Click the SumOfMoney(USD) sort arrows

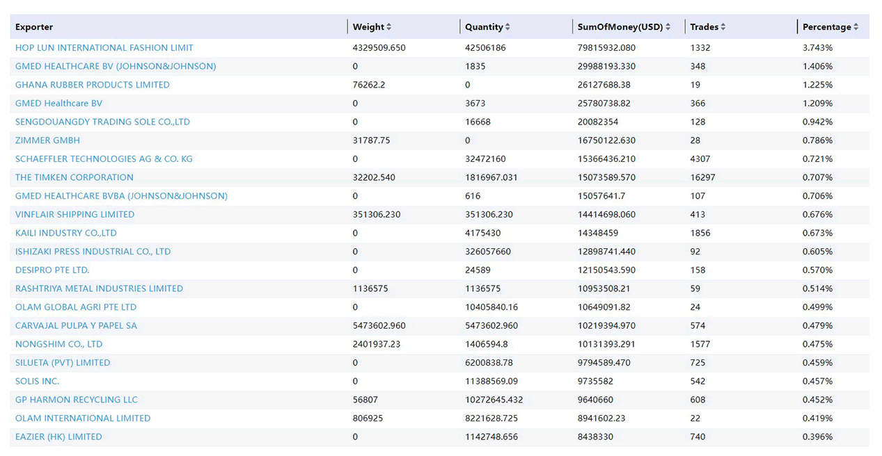coord(668,27)
